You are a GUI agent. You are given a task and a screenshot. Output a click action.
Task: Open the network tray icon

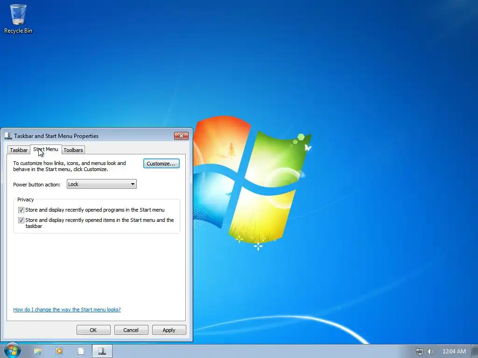point(420,351)
